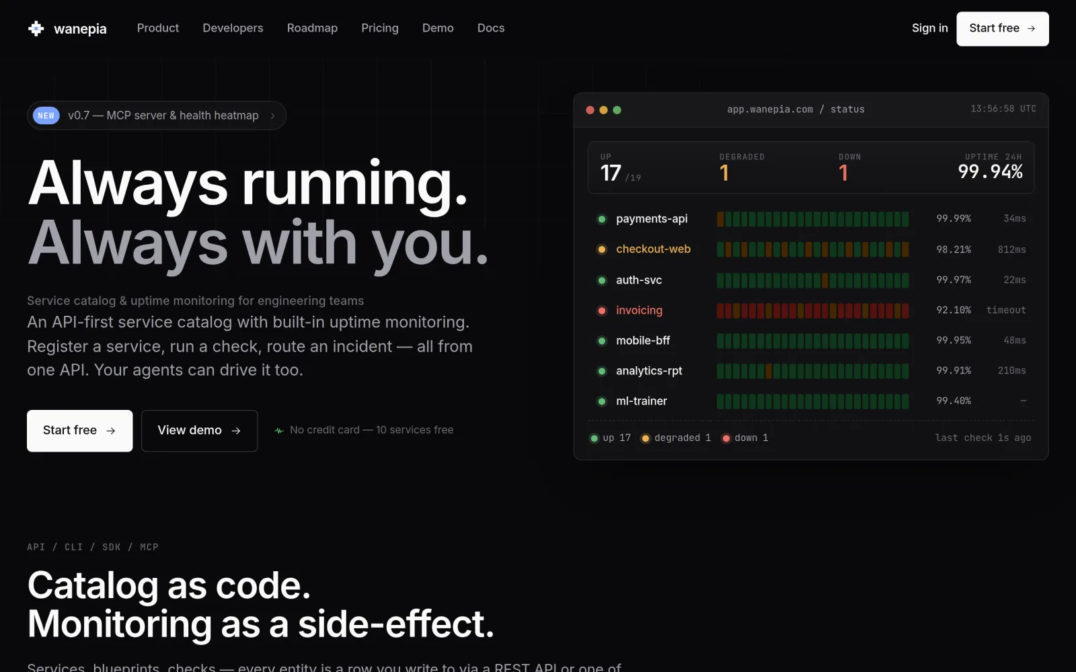Select the payments-api service name
1076x672 pixels.
[652, 218]
